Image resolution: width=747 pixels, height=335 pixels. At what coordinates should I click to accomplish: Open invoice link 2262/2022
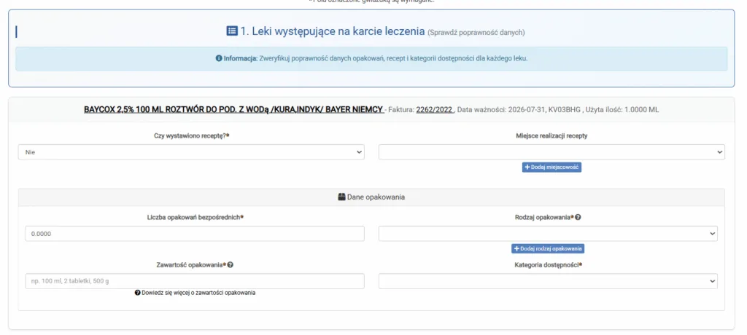435,110
